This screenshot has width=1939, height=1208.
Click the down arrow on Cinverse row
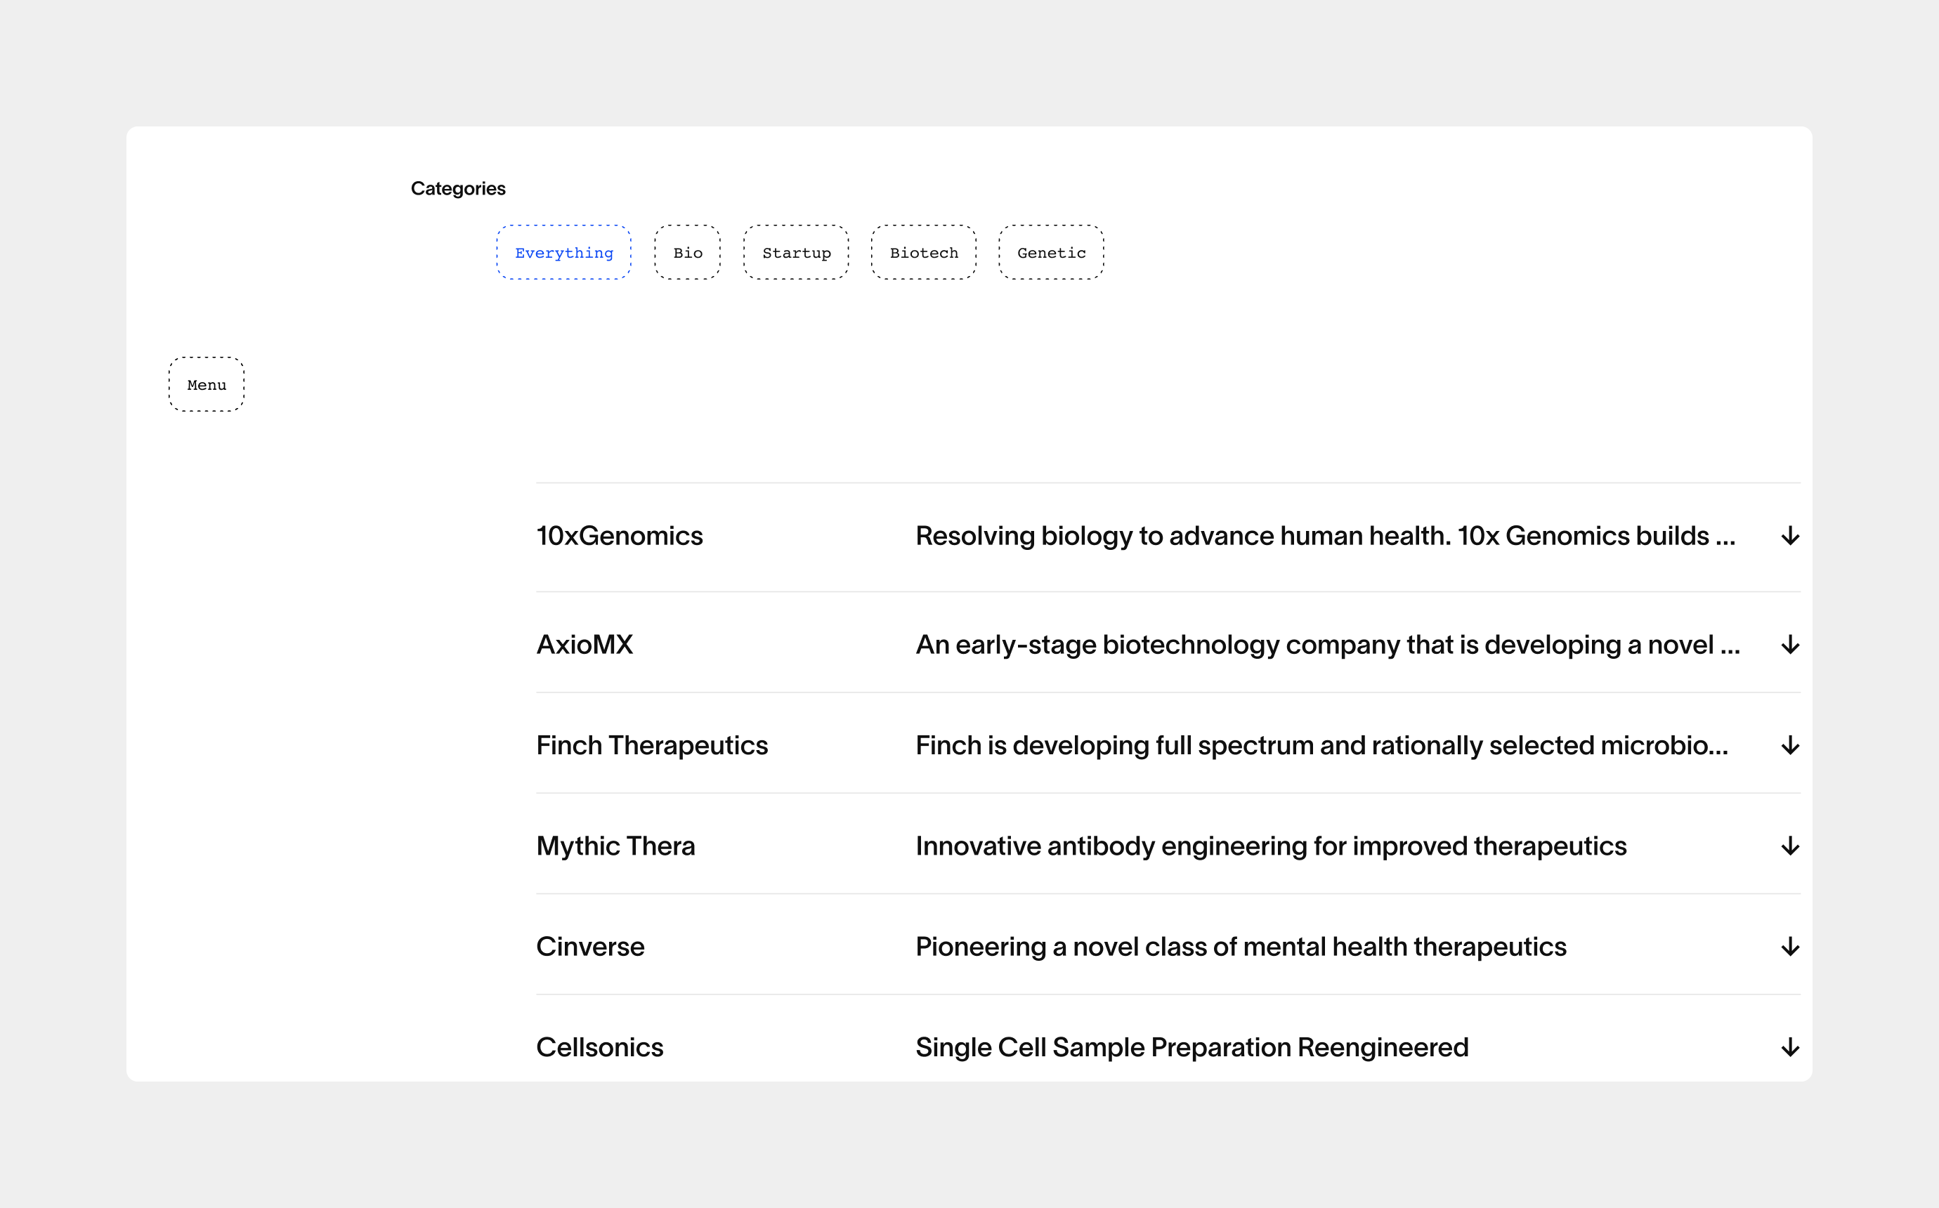(1789, 947)
